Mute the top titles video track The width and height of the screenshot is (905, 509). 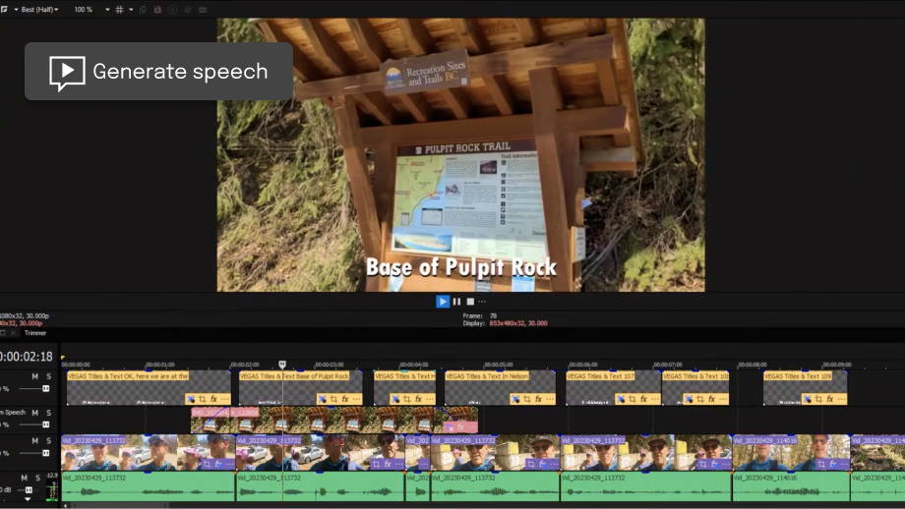[34, 376]
